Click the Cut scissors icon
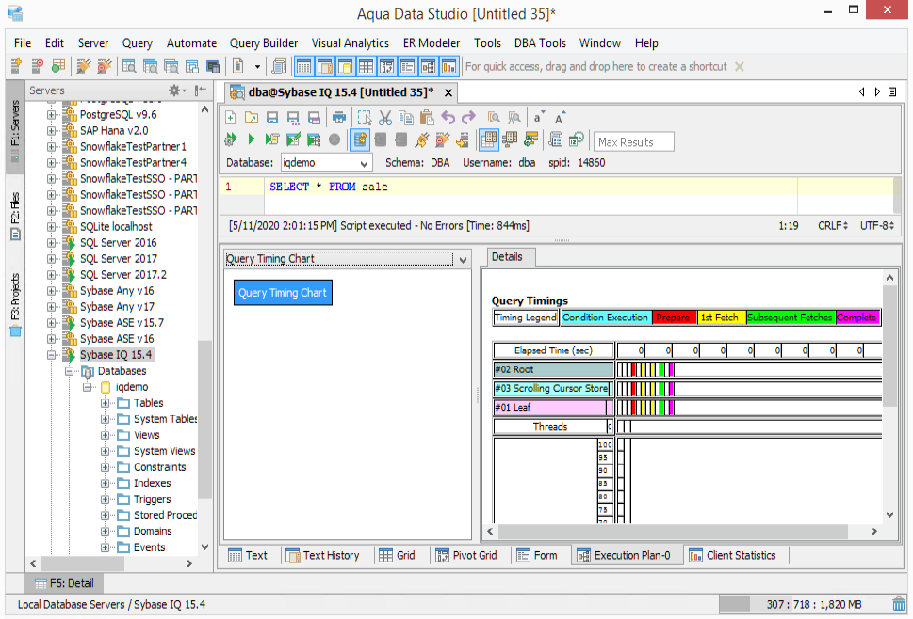This screenshot has width=913, height=619. click(x=384, y=118)
